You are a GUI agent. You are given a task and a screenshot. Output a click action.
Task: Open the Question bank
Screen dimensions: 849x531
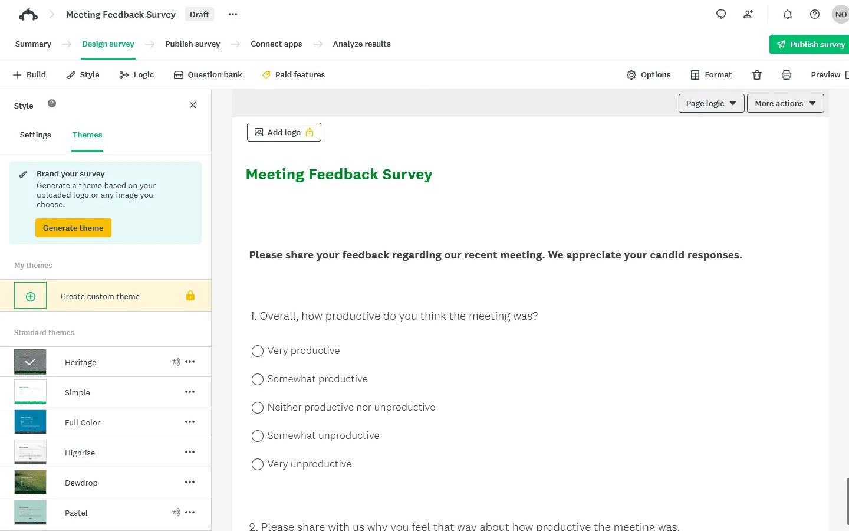point(208,74)
